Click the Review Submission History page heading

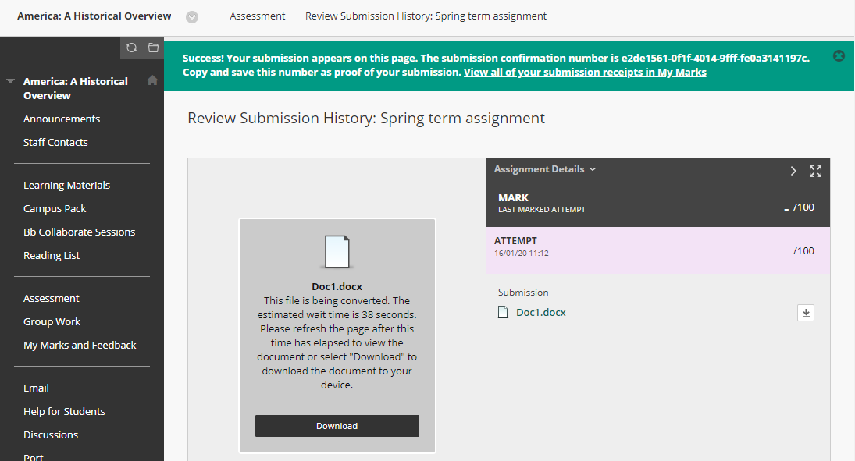pos(366,119)
